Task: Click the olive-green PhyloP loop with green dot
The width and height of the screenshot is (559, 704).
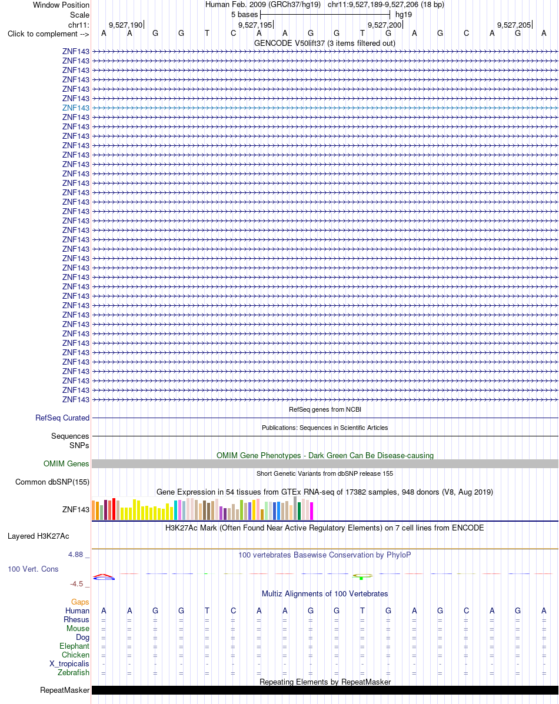Action: pyautogui.click(x=362, y=576)
